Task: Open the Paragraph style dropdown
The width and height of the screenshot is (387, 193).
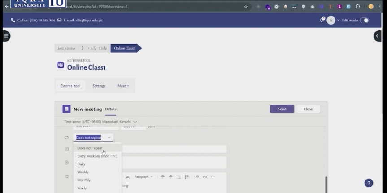Action: (x=143, y=177)
